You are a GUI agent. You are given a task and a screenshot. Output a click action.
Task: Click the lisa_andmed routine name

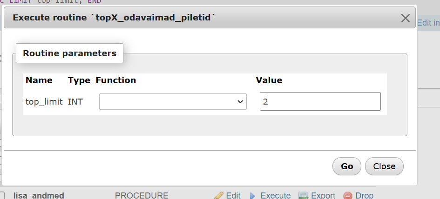(x=39, y=195)
